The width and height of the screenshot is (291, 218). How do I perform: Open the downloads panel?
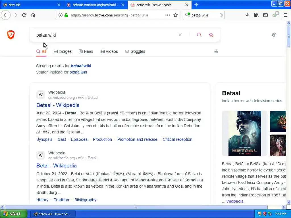tap(247, 15)
